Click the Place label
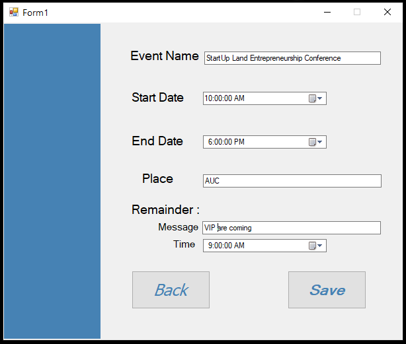The height and width of the screenshot is (344, 406). point(157,178)
